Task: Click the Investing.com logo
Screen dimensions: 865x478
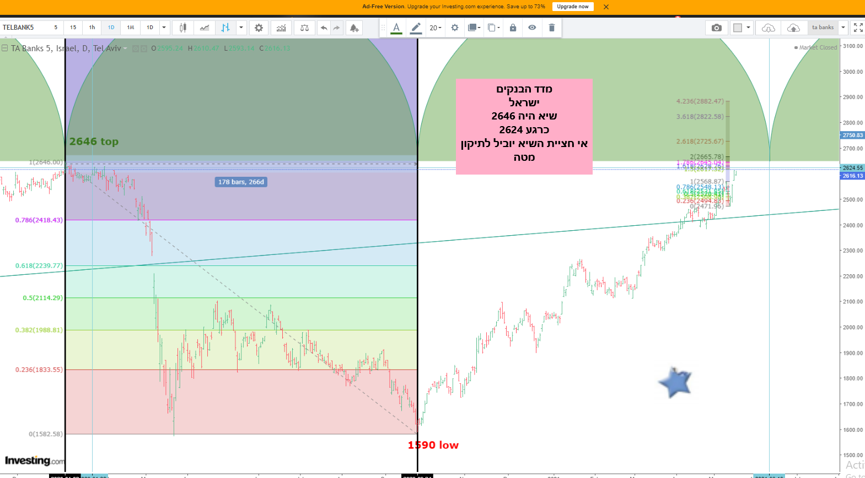Action: [34, 460]
